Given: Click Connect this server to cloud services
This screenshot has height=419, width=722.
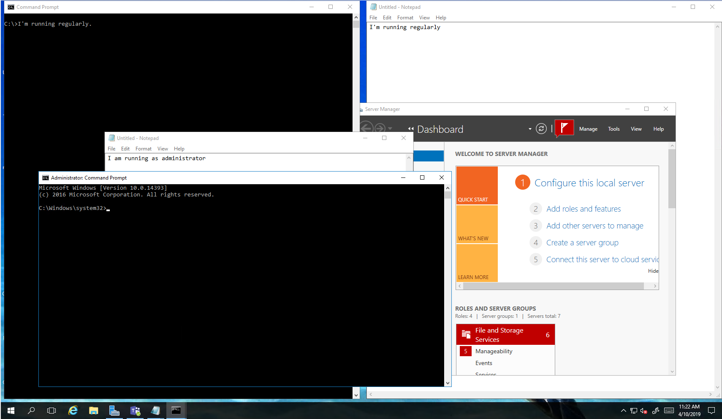Looking at the screenshot, I should (x=602, y=260).
